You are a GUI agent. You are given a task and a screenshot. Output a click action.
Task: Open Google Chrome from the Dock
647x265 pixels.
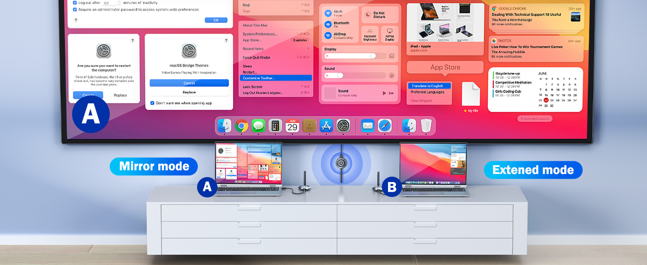tap(241, 126)
